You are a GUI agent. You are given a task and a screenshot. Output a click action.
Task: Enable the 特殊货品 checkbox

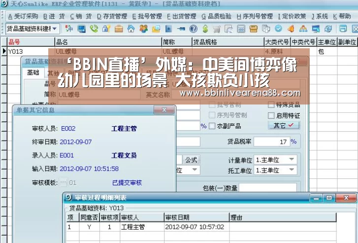pyautogui.click(x=271, y=105)
